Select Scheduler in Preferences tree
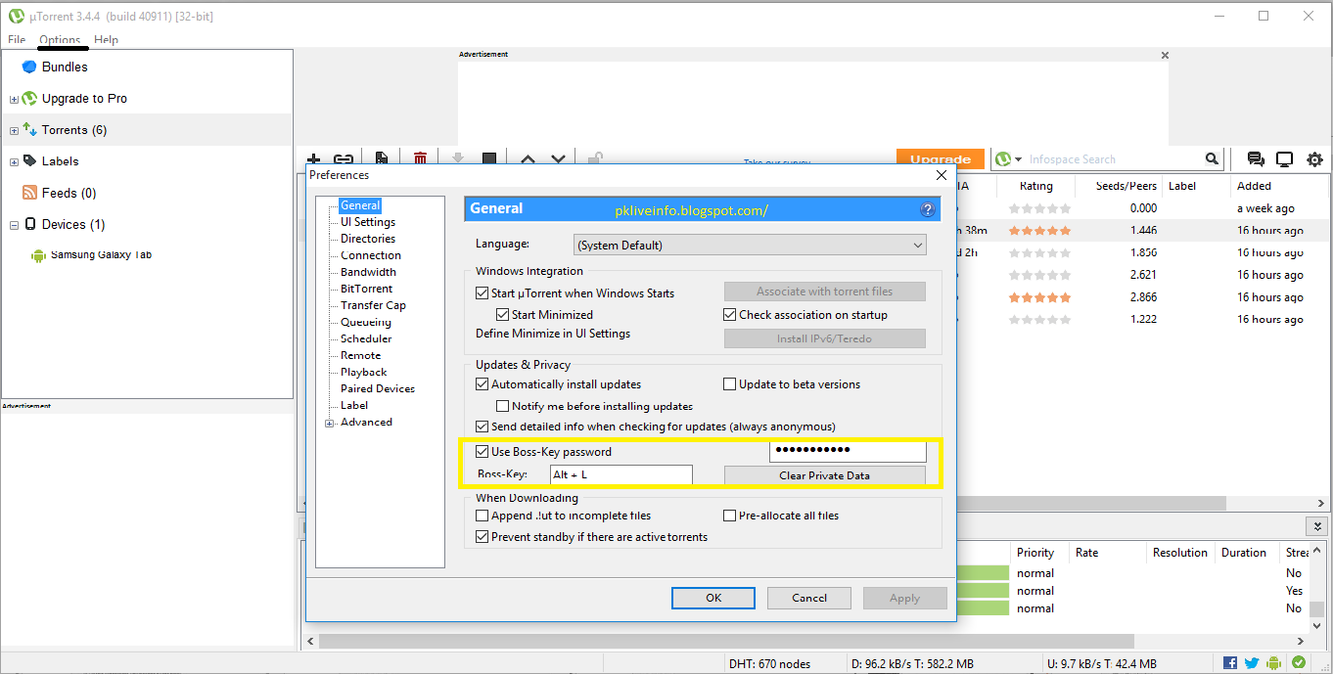This screenshot has height=674, width=1333. tap(366, 338)
